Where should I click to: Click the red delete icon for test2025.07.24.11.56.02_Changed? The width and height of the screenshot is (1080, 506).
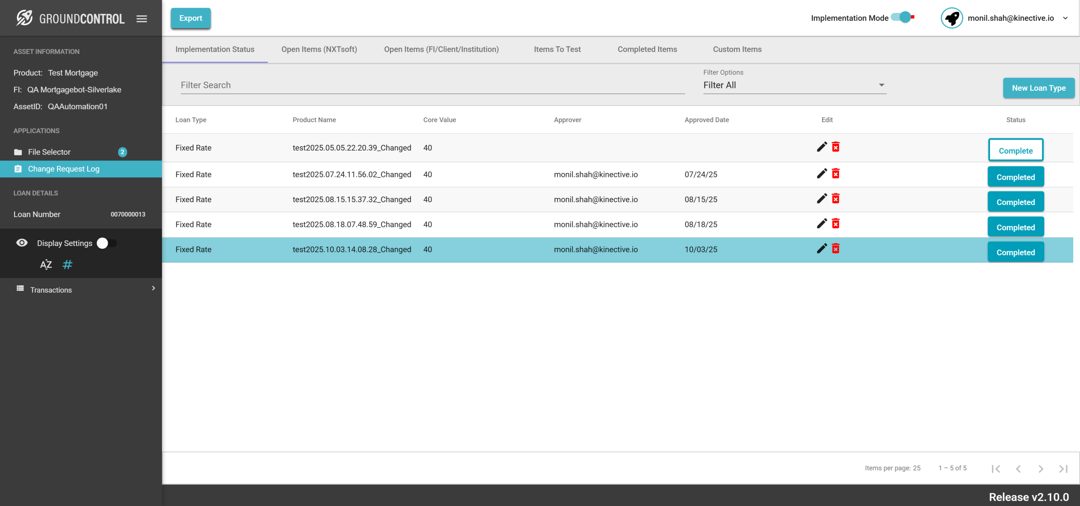[836, 174]
